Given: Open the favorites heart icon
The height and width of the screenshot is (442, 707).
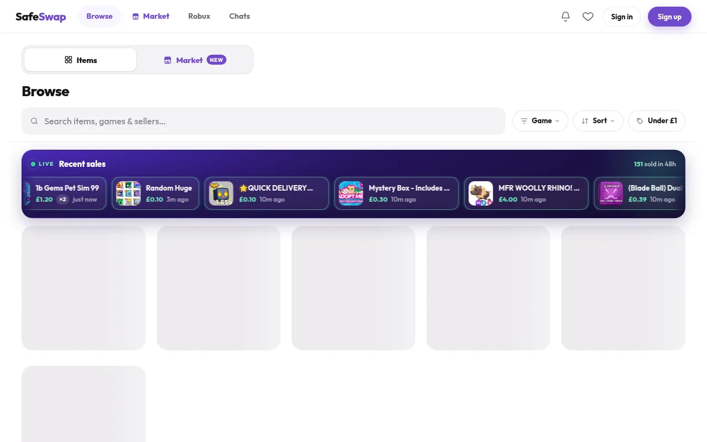Looking at the screenshot, I should [x=588, y=17].
